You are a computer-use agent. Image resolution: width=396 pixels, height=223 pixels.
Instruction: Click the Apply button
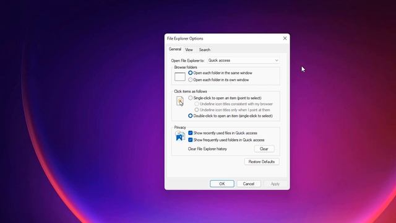point(275,184)
